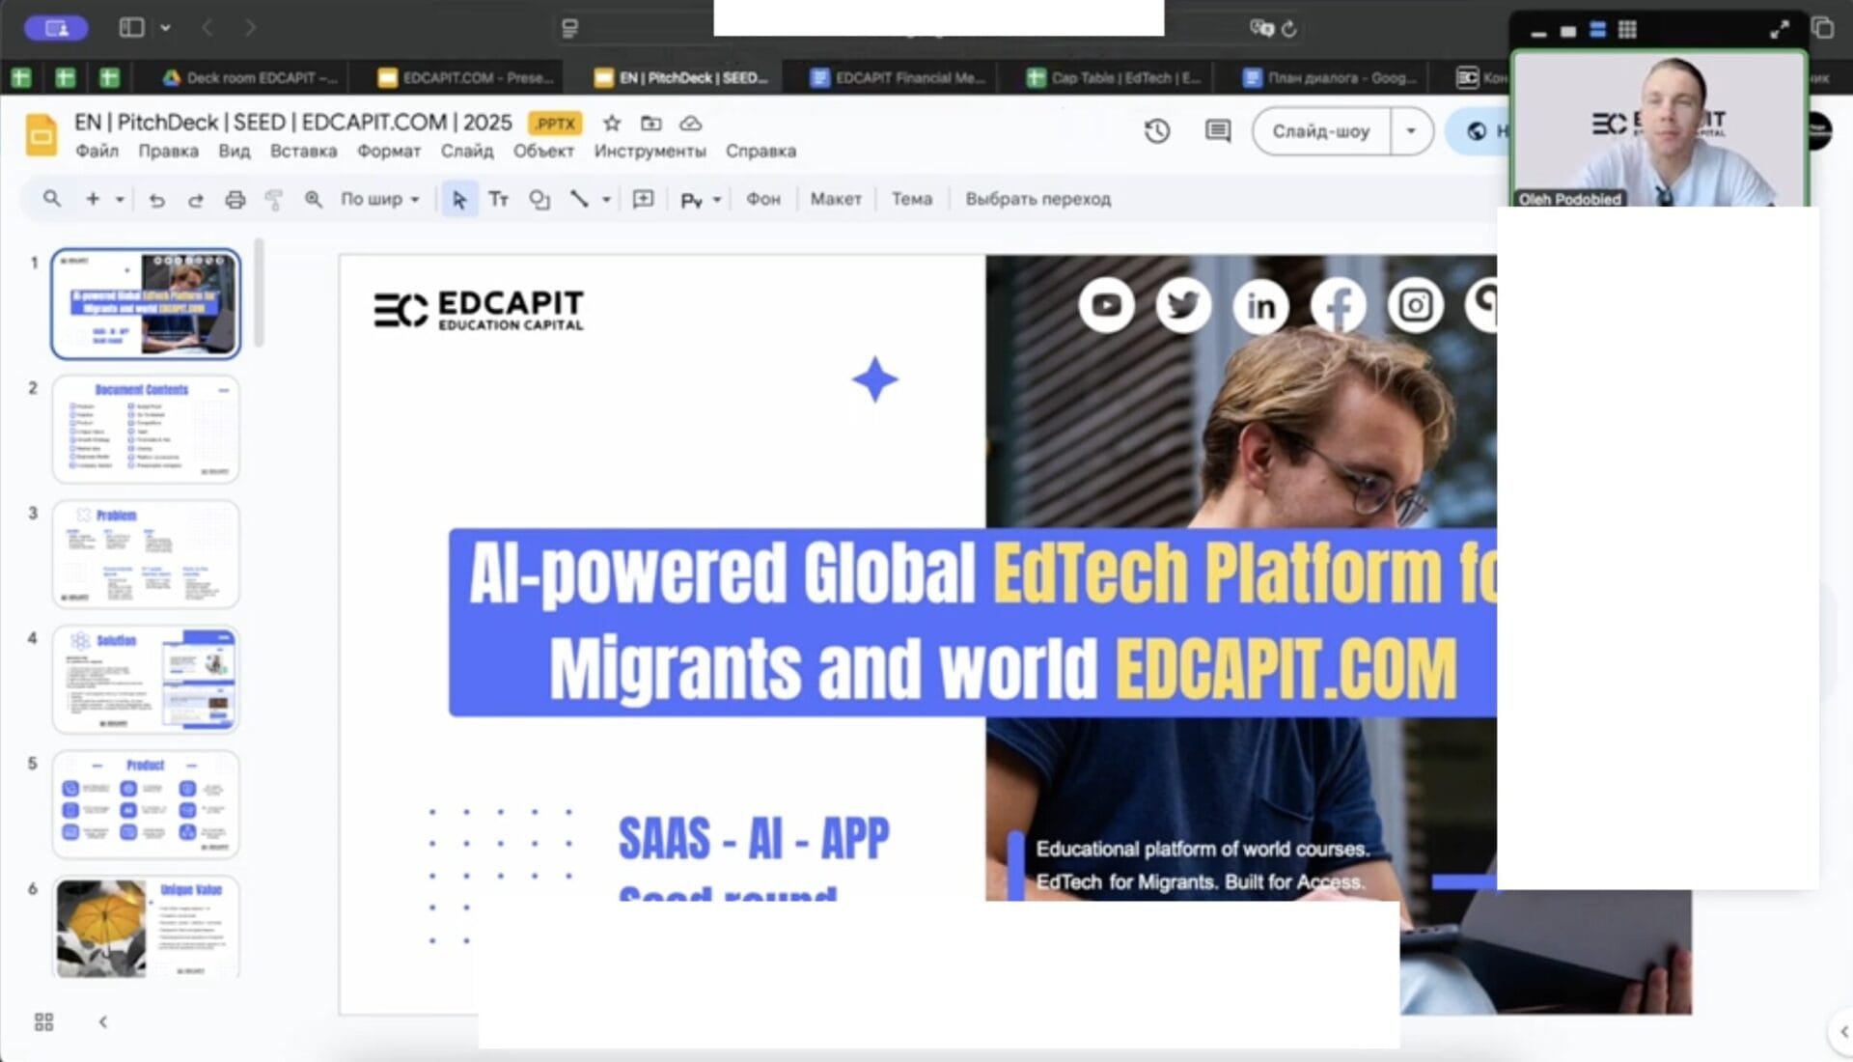Open browser translate icon
Image resolution: width=1853 pixels, height=1062 pixels.
pos(1261,28)
